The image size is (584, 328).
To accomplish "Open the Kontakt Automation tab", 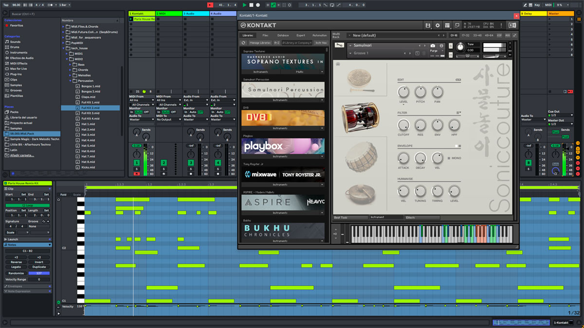I will [x=319, y=35].
